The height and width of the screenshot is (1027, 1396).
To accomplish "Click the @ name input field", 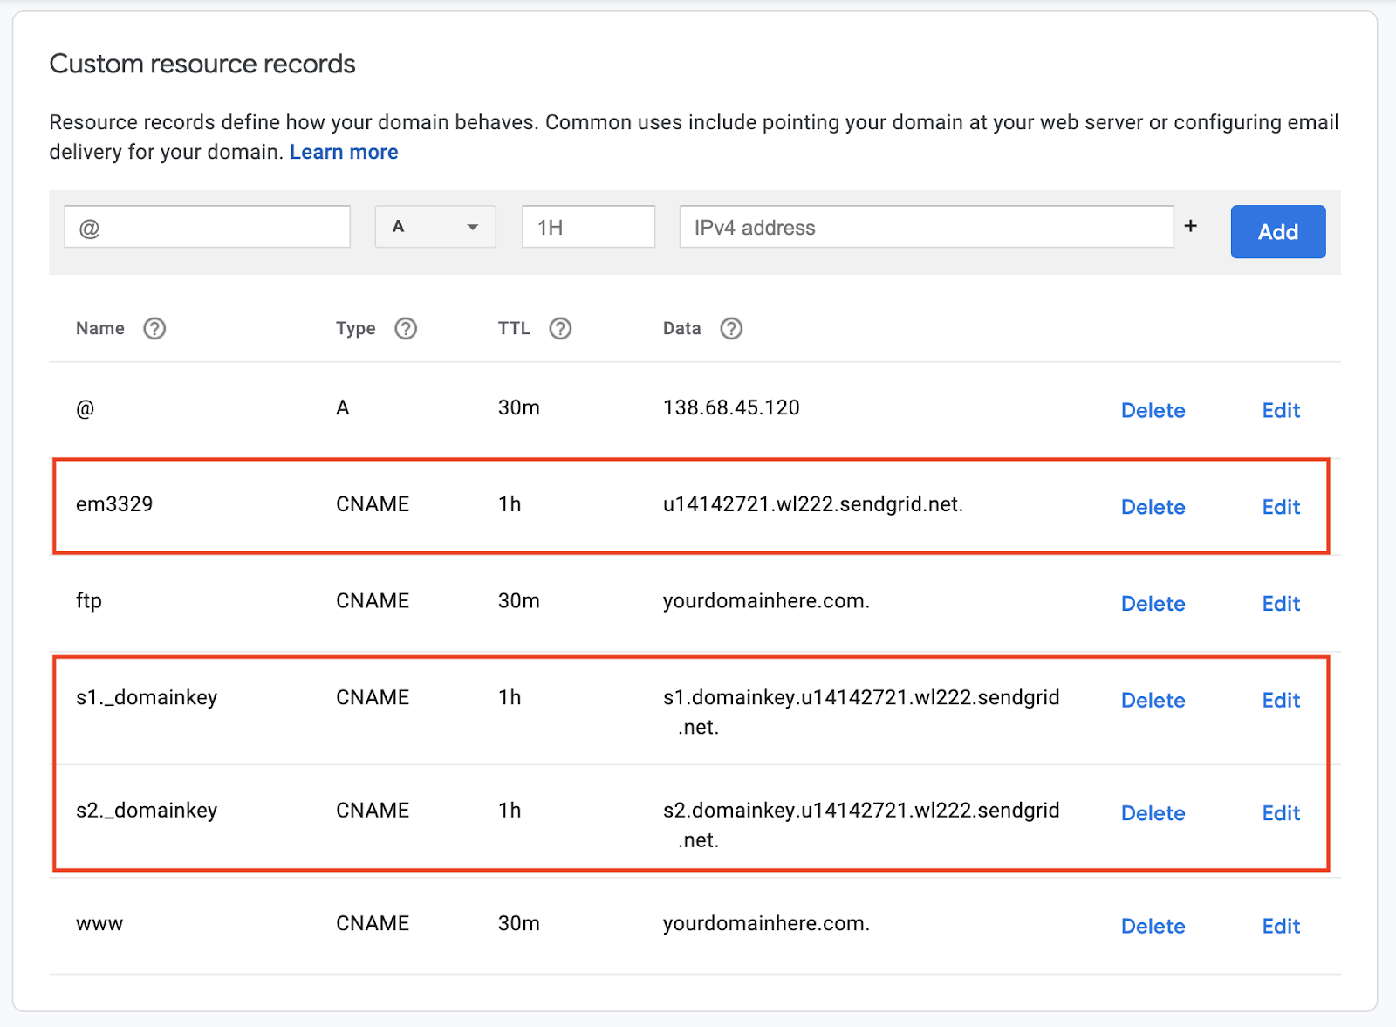I will click(208, 227).
